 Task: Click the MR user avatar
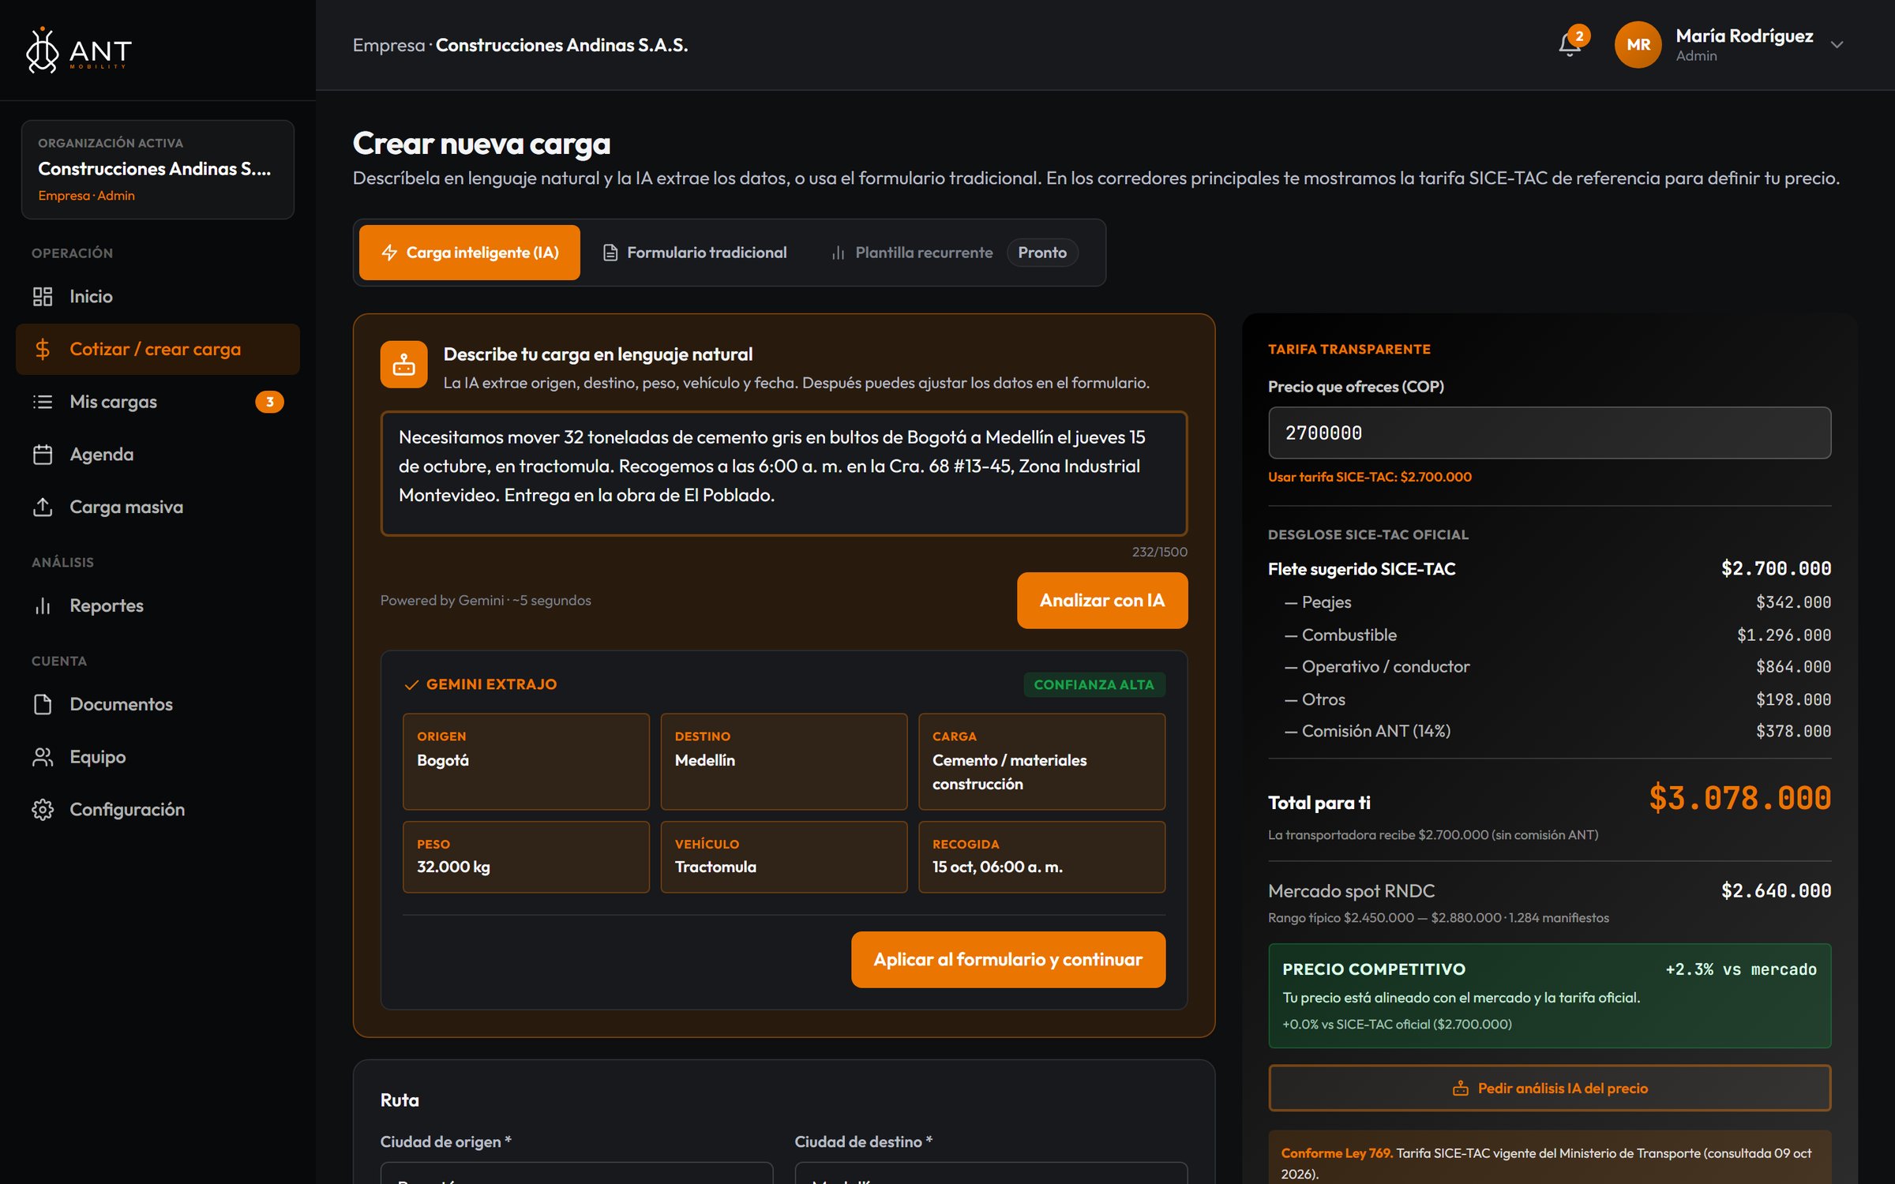click(1638, 45)
